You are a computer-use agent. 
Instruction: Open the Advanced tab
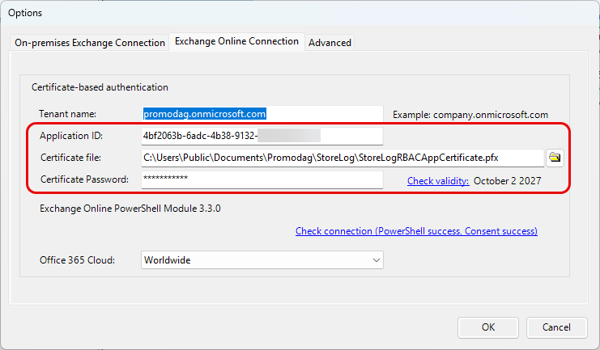click(x=330, y=43)
